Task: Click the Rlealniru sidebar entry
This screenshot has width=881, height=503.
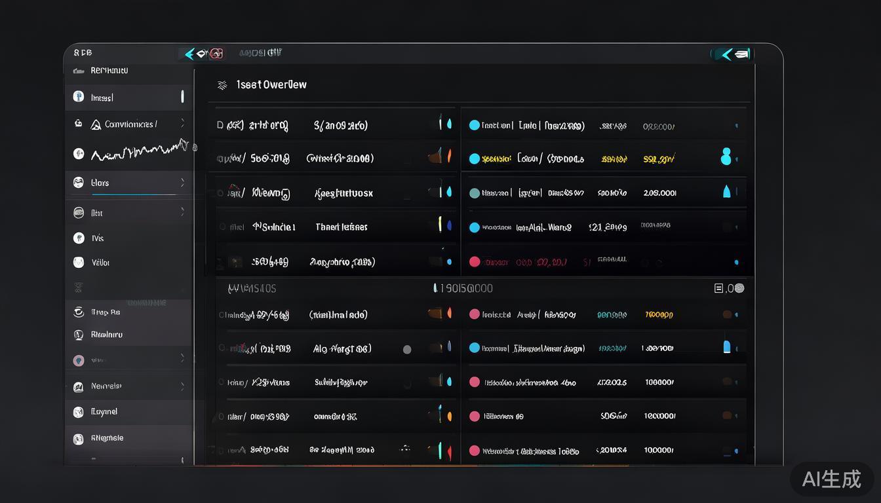Action: coord(106,335)
